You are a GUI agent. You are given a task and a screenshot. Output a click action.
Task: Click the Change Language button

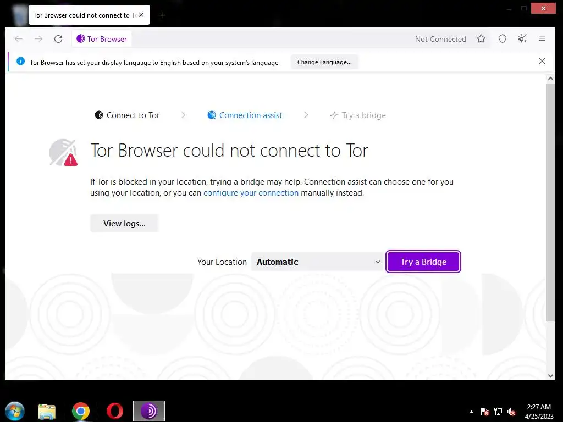coord(324,62)
